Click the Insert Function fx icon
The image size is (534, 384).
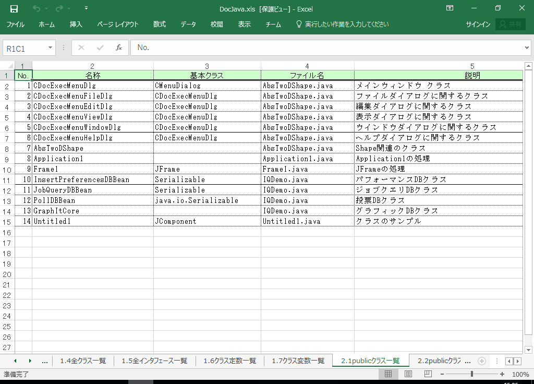coord(118,47)
